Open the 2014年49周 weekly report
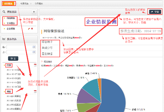Viewport: 164px width, 112px height. point(14,109)
